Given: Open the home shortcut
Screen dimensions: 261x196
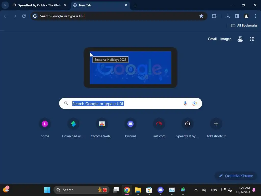Looking at the screenshot, I should [45, 128].
